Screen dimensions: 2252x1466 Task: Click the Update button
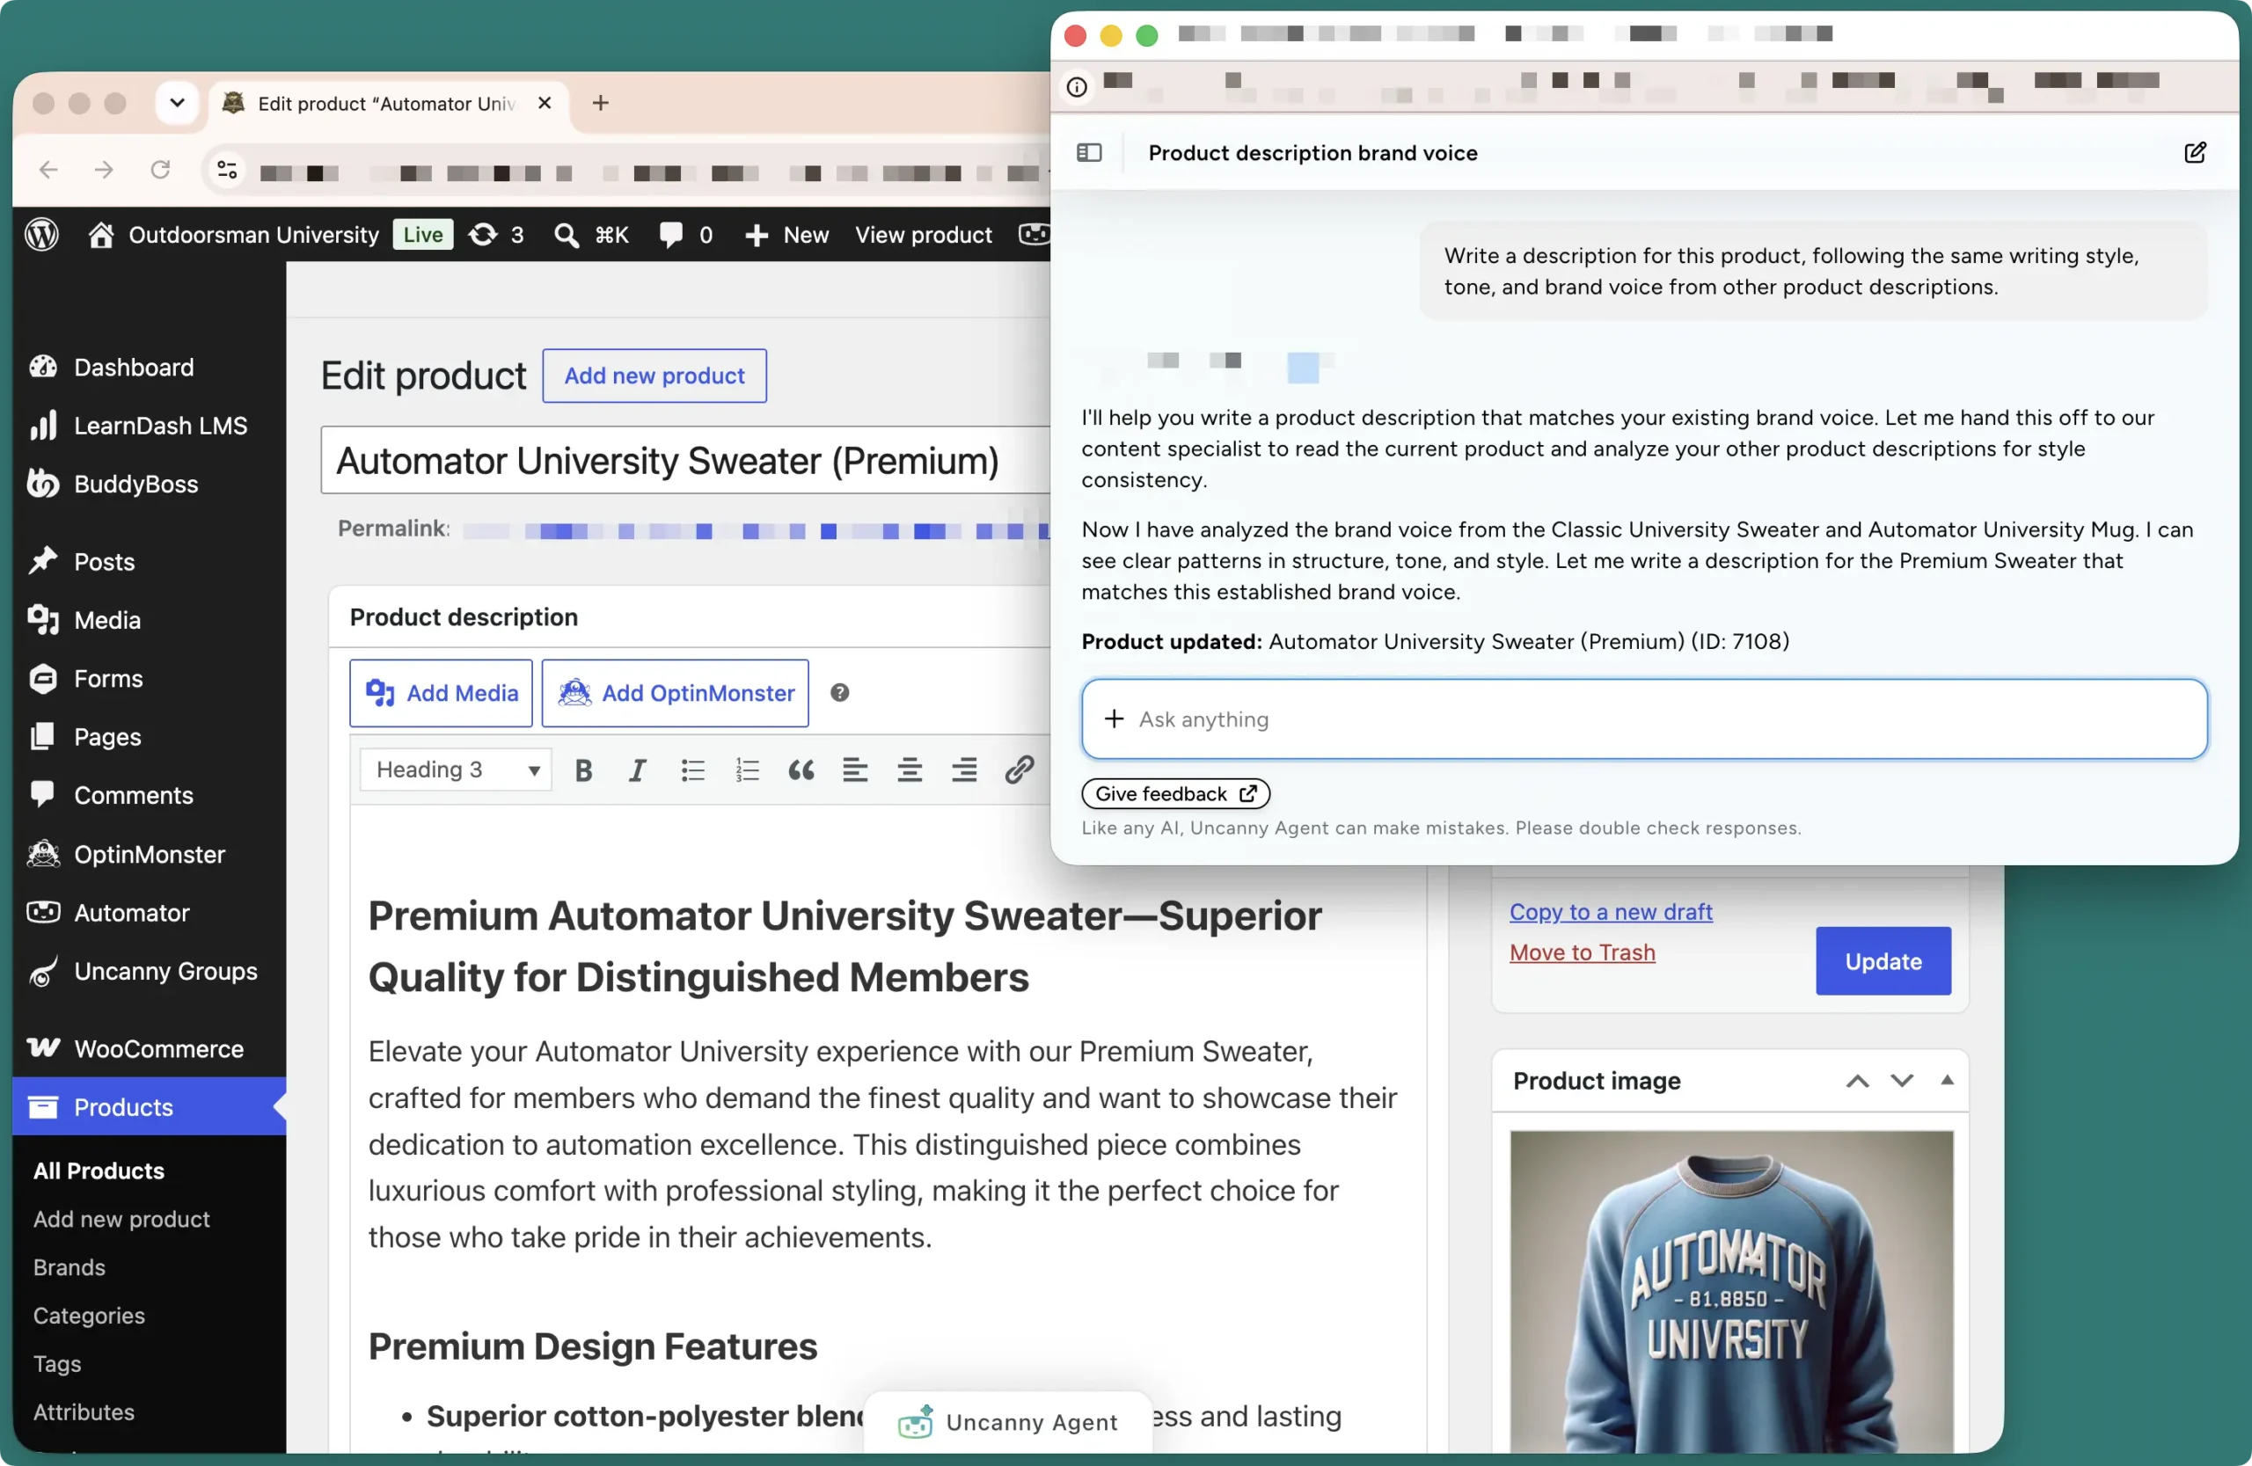(1883, 962)
